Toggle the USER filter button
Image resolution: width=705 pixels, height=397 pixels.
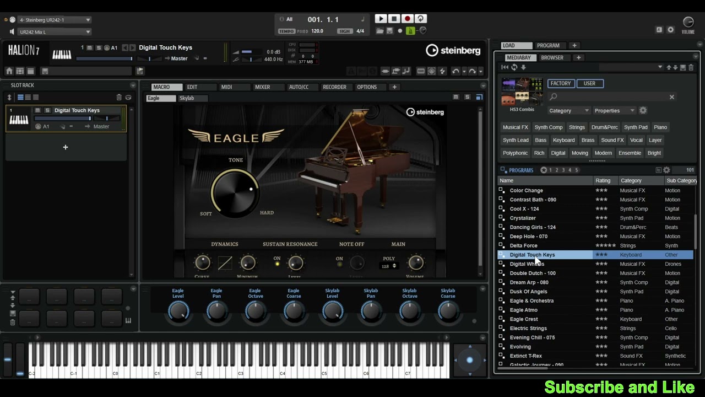coord(589,83)
